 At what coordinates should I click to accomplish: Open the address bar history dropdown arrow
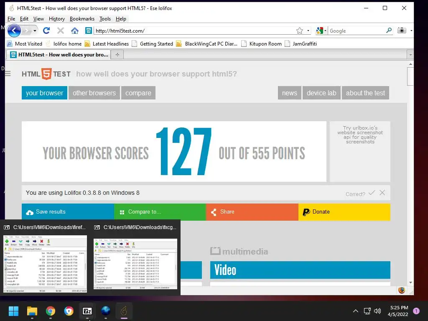tap(308, 31)
